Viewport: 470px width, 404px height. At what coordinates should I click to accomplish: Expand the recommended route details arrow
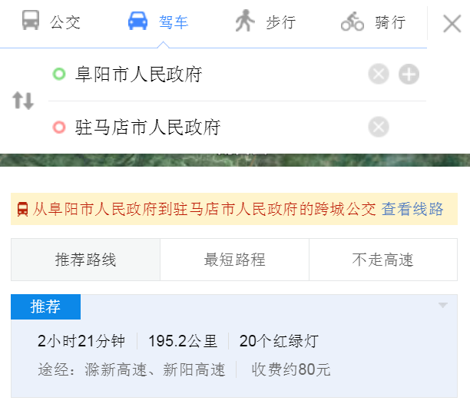coord(442,306)
